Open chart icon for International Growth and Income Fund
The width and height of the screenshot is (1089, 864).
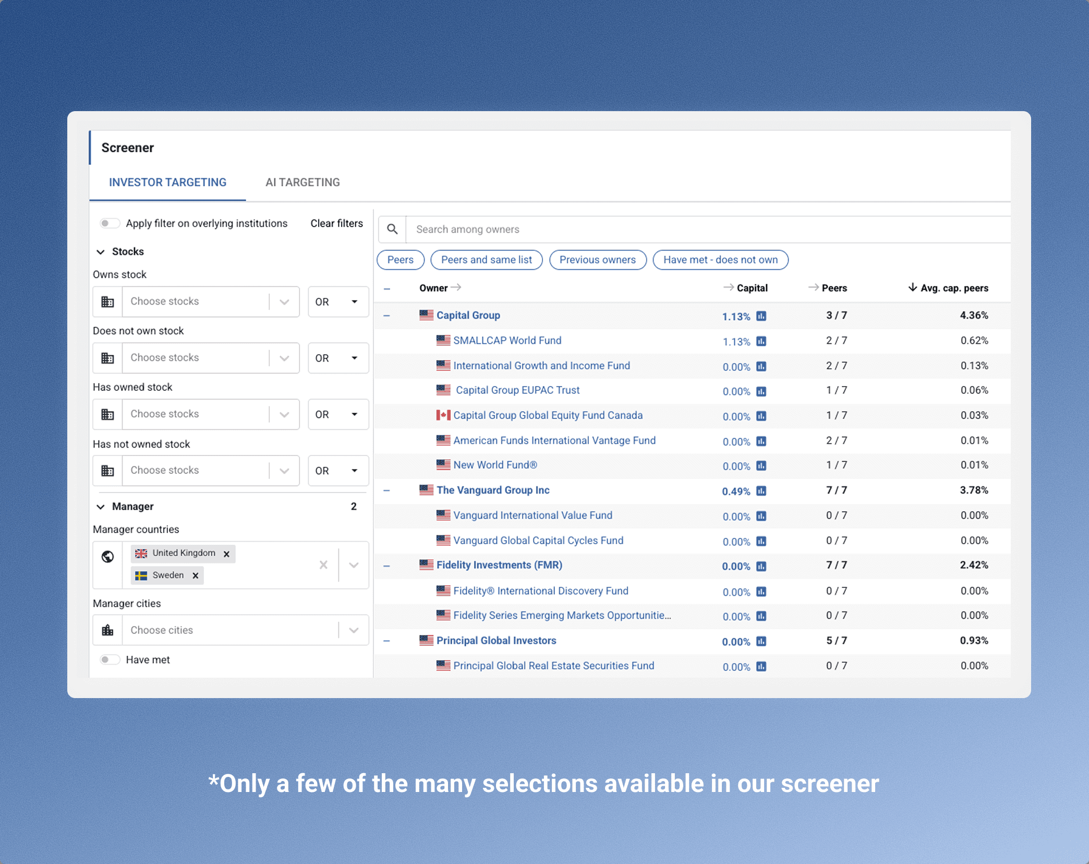761,366
